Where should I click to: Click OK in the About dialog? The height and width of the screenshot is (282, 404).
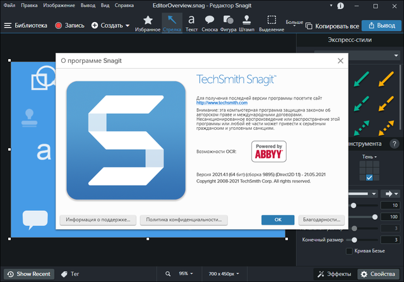pyautogui.click(x=278, y=220)
